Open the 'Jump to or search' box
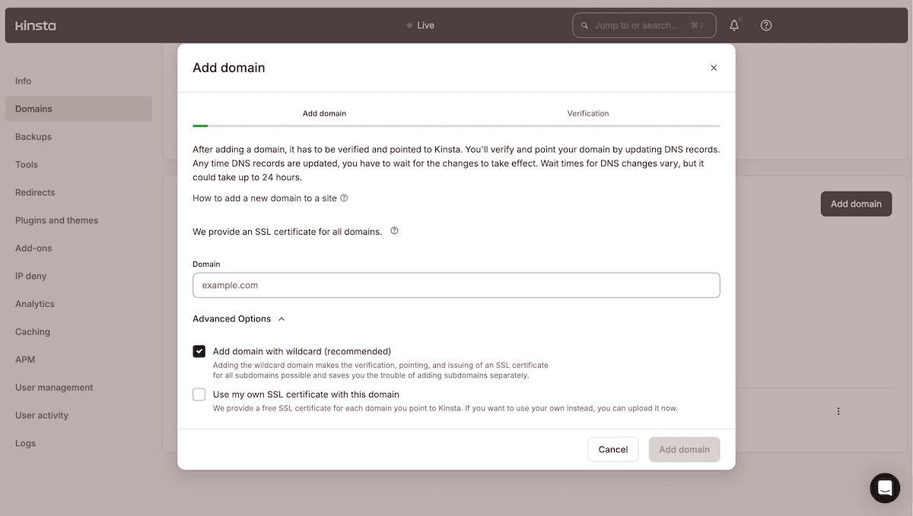Screen dimensions: 913x516 pos(644,25)
